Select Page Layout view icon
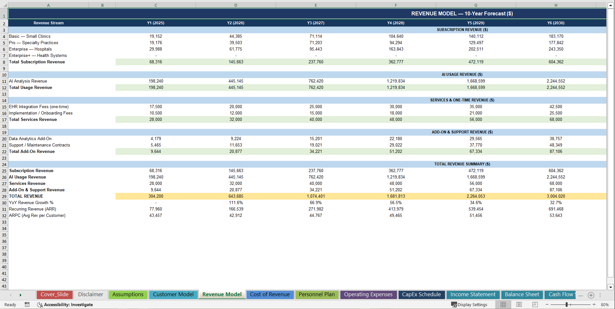 (519, 305)
